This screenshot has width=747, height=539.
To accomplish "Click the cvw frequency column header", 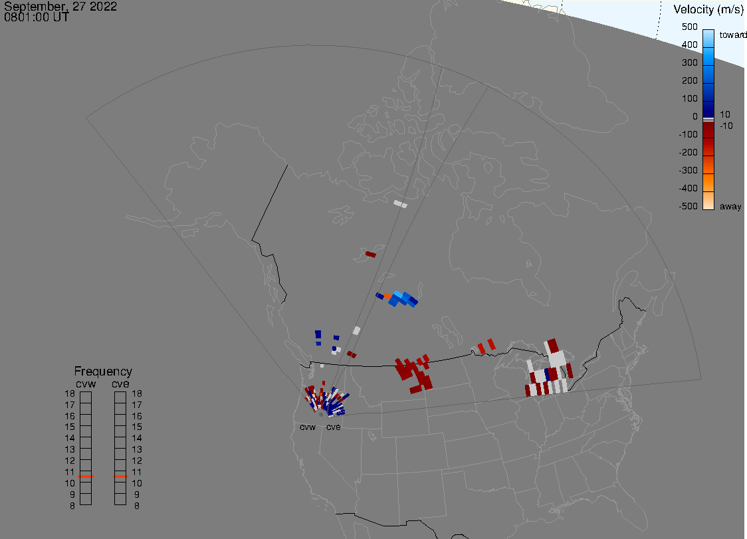I will (x=86, y=383).
